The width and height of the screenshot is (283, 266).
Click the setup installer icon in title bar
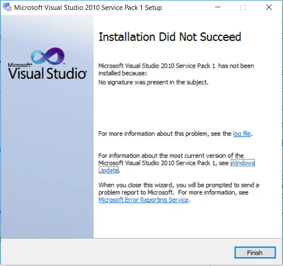7,7
